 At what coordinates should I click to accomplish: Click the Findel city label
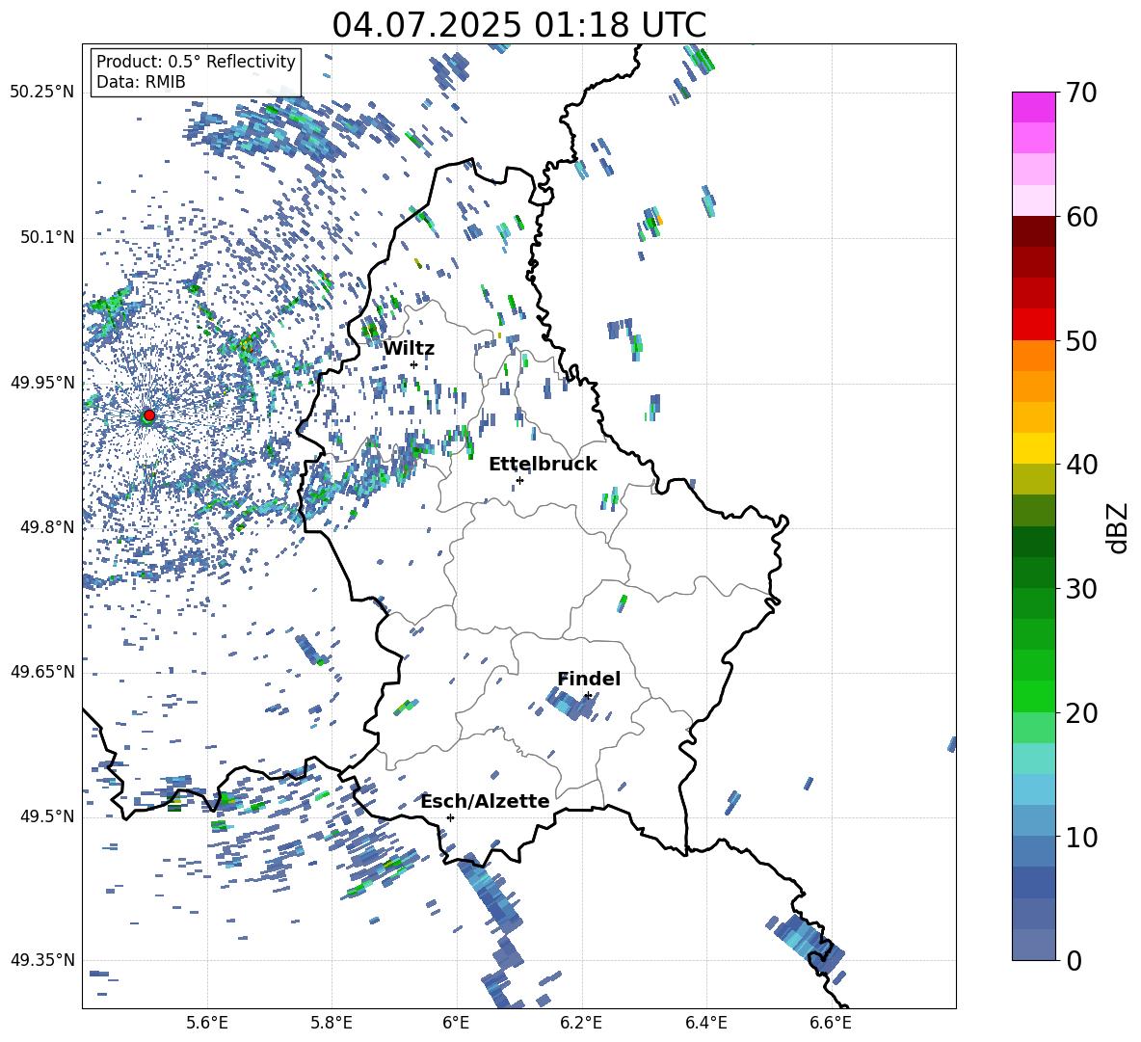(589, 679)
